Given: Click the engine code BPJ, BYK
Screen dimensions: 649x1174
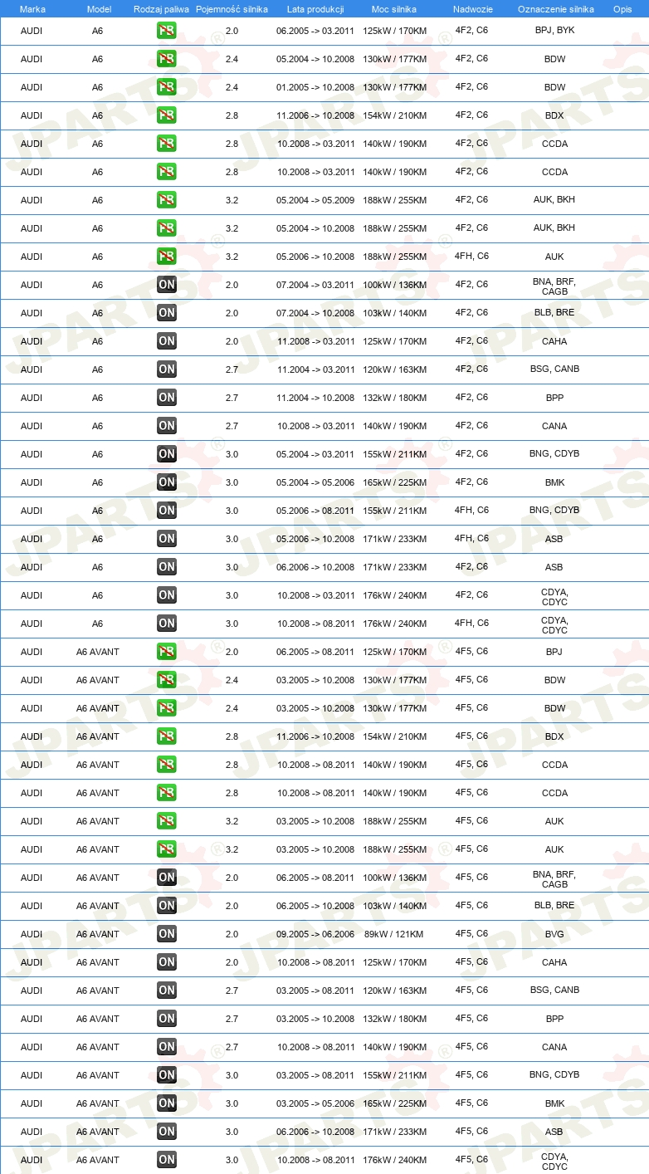Looking at the screenshot, I should coord(554,31).
